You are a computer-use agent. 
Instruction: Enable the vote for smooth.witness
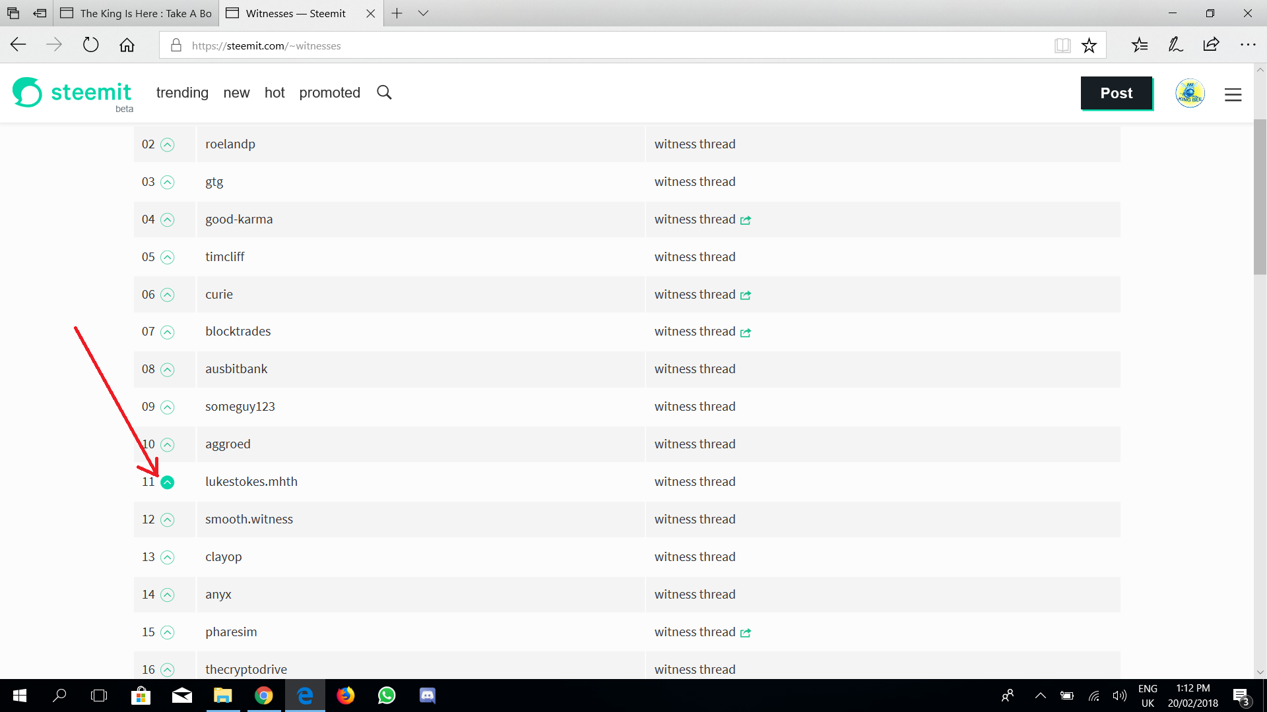(167, 519)
